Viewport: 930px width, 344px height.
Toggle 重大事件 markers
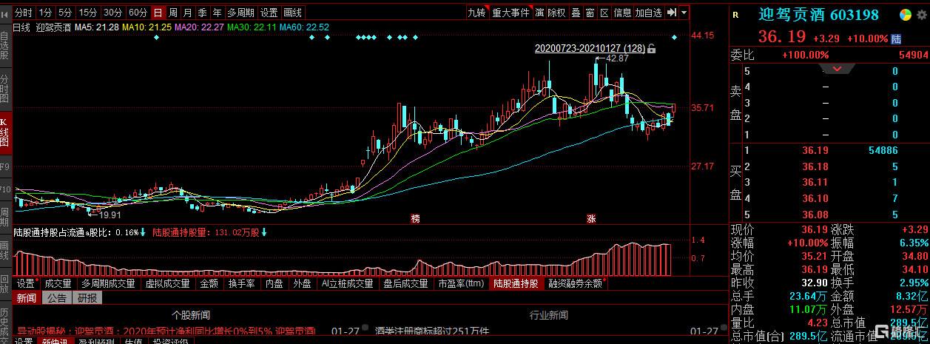(x=511, y=13)
